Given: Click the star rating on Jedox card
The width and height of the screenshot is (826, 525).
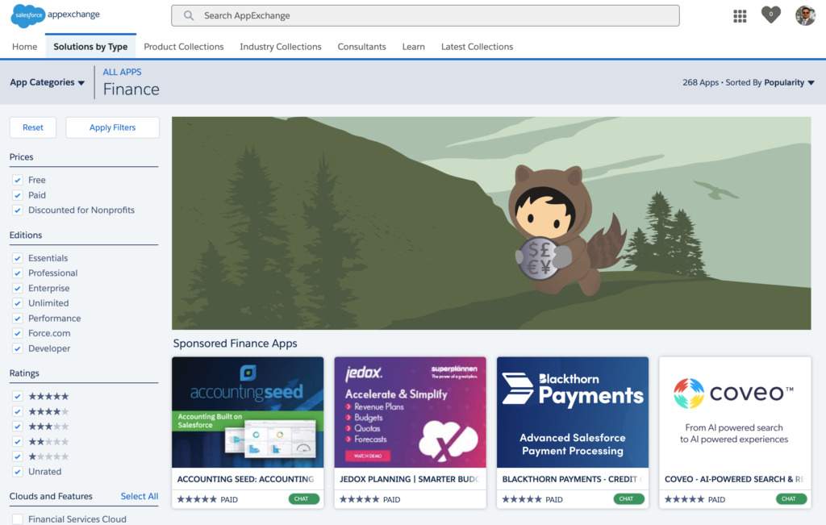Looking at the screenshot, I should pos(359,499).
